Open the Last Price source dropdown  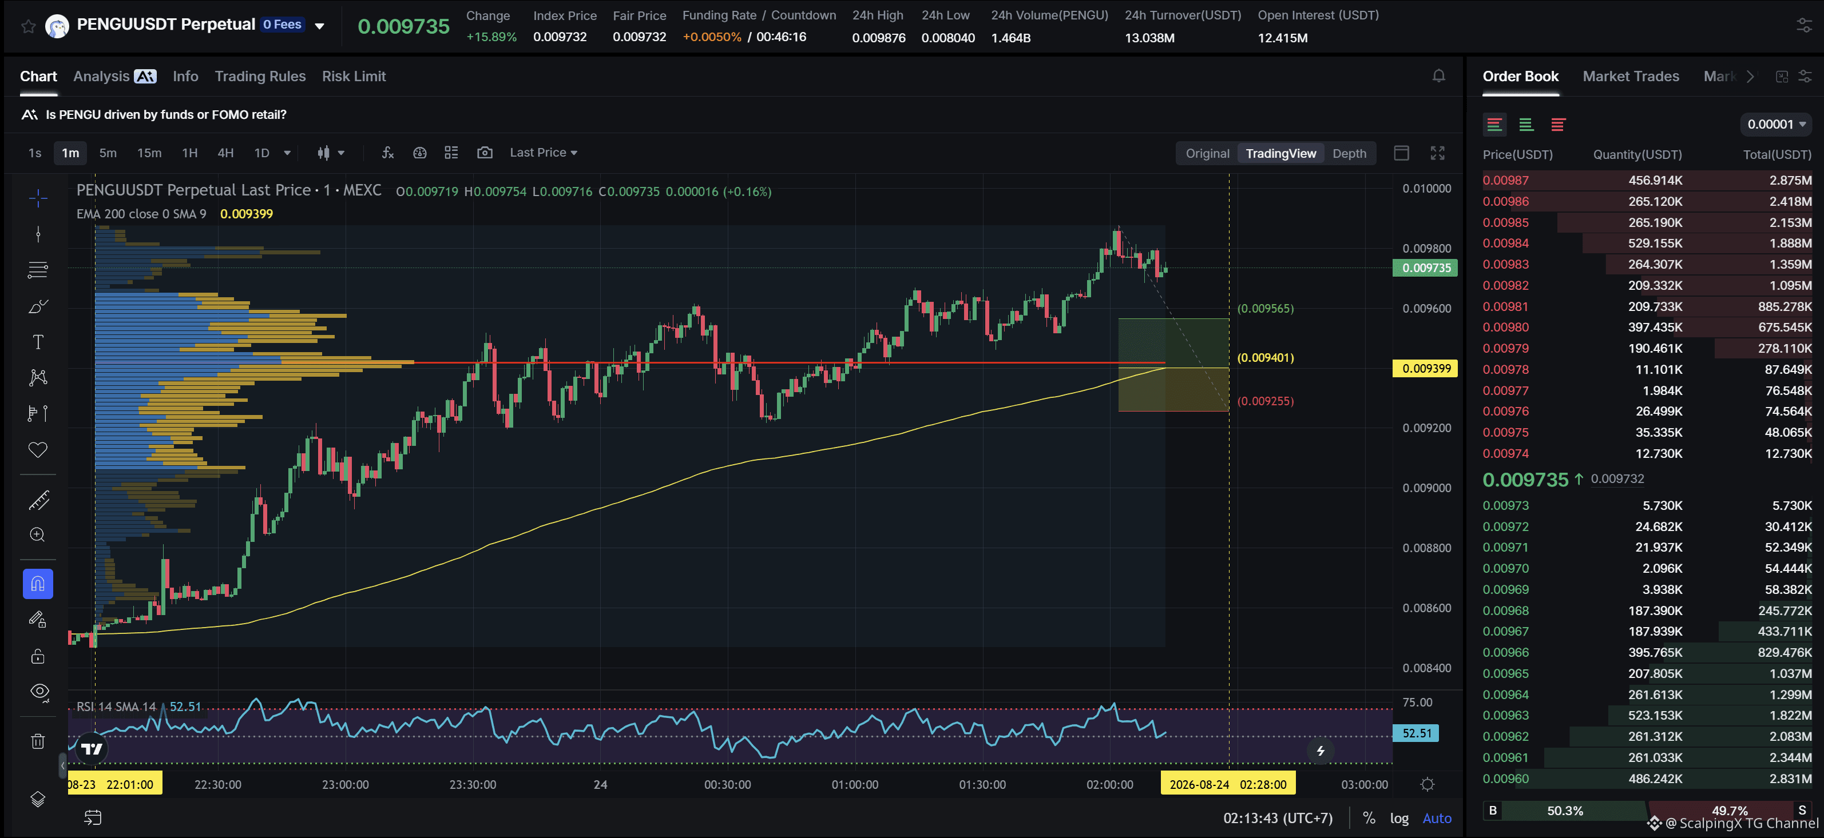543,153
